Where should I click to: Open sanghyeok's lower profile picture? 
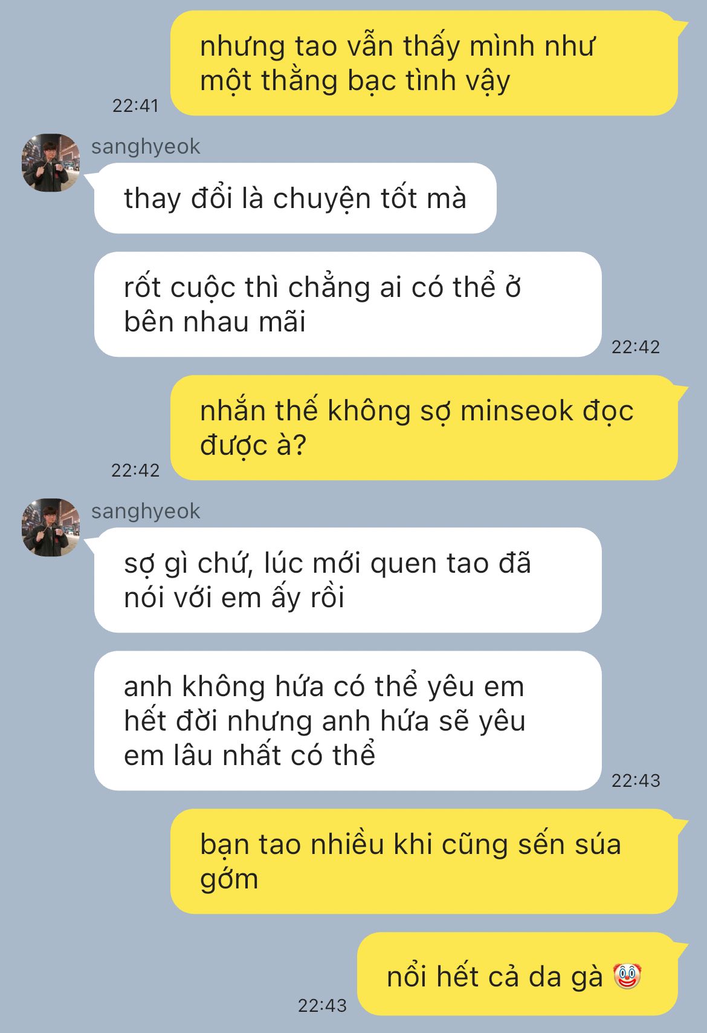(51, 527)
